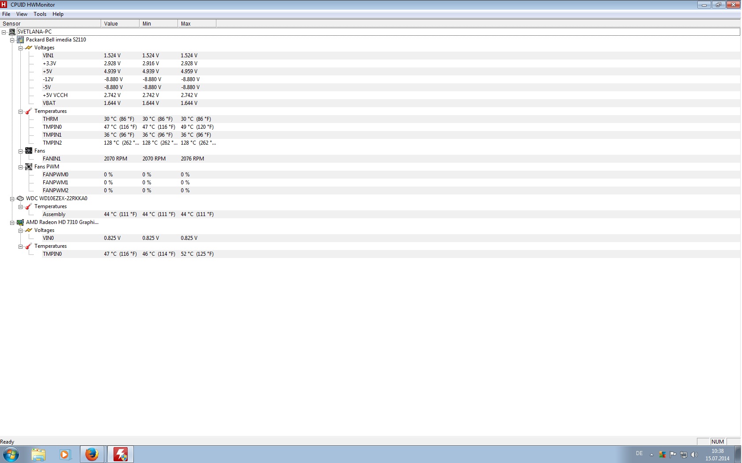Click the Value column header

click(120, 23)
